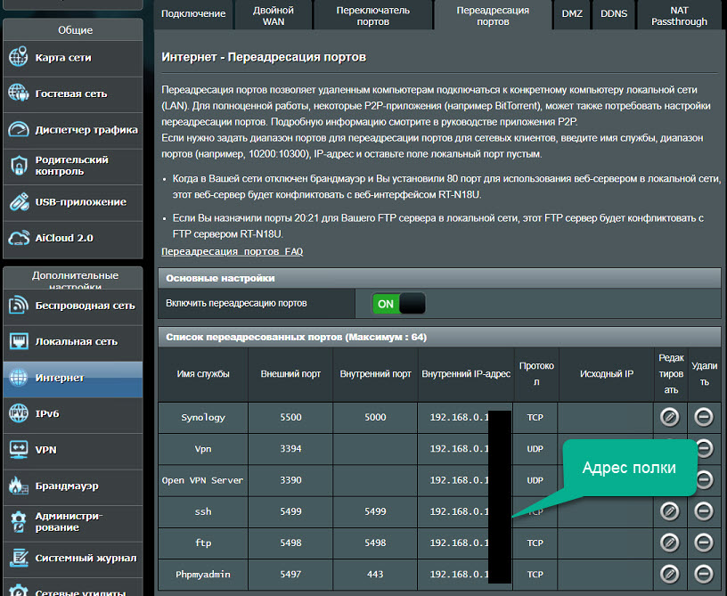The image size is (727, 596).
Task: Open the DDNS tab
Action: click(x=614, y=14)
